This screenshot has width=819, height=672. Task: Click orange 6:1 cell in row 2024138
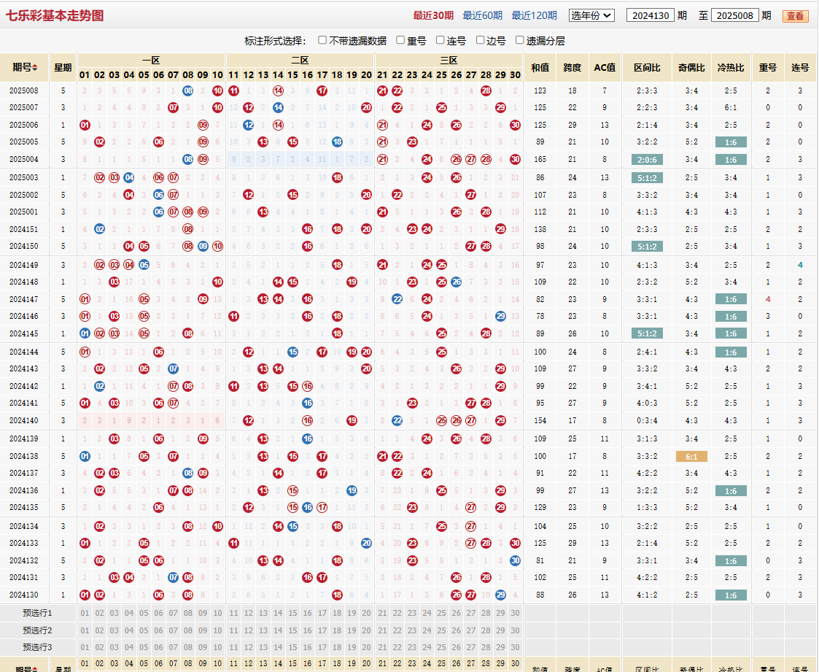click(x=691, y=457)
